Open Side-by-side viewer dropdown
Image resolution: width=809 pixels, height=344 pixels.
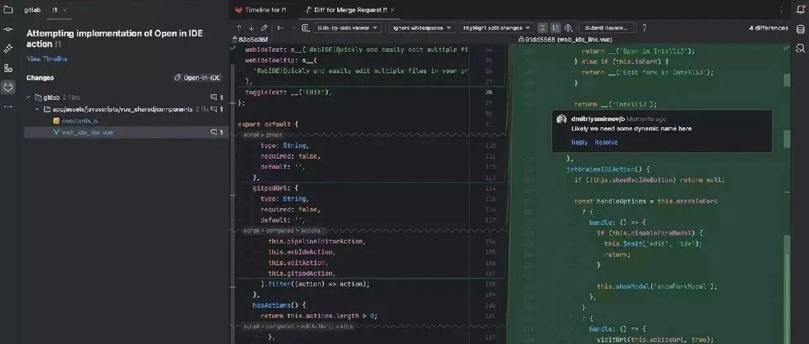tap(349, 28)
